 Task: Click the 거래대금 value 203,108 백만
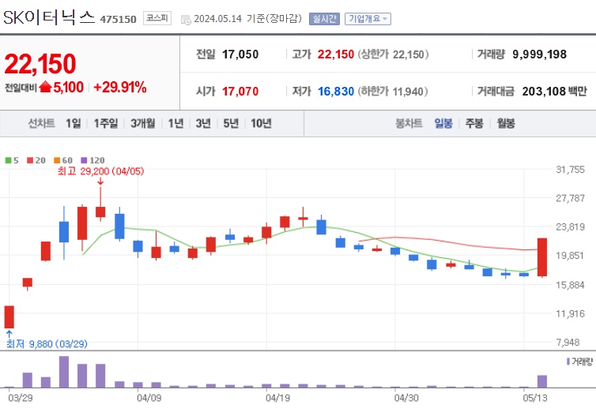[555, 92]
